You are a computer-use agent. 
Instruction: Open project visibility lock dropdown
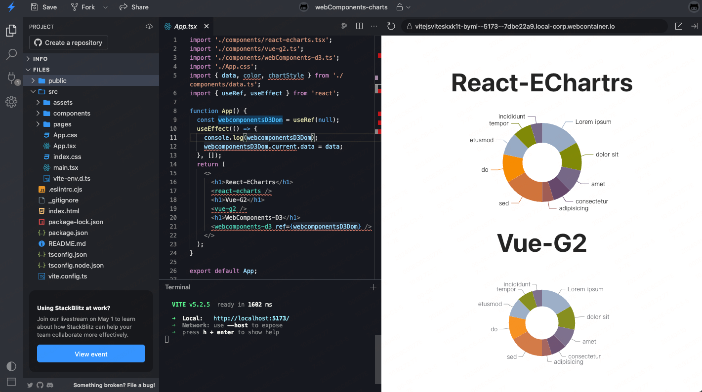404,7
